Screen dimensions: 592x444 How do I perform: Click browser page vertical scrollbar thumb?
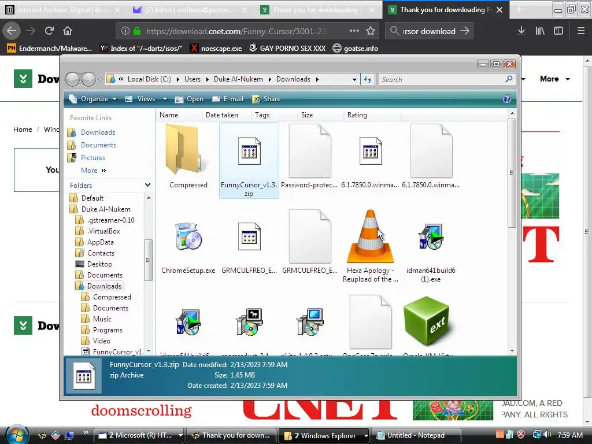tap(587, 231)
